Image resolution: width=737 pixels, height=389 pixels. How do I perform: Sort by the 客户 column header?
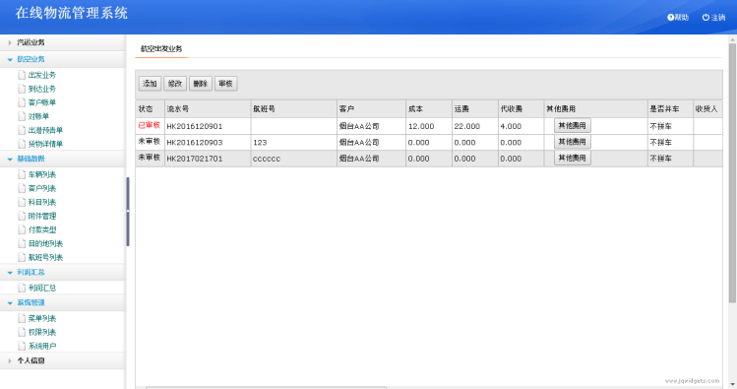pos(371,108)
